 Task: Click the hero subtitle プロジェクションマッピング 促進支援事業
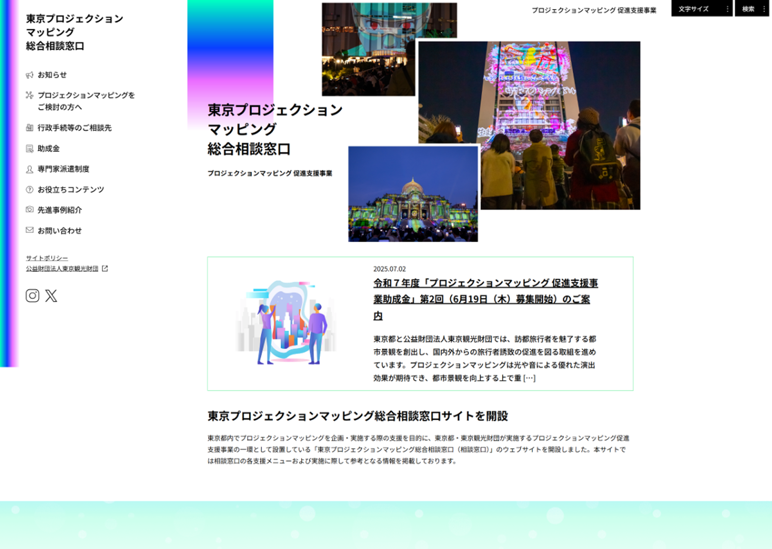tap(270, 173)
